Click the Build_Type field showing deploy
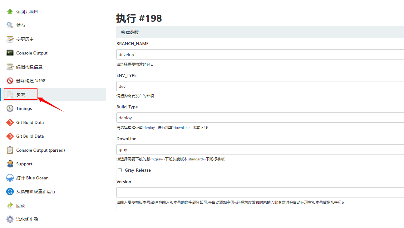 pyautogui.click(x=260, y=118)
